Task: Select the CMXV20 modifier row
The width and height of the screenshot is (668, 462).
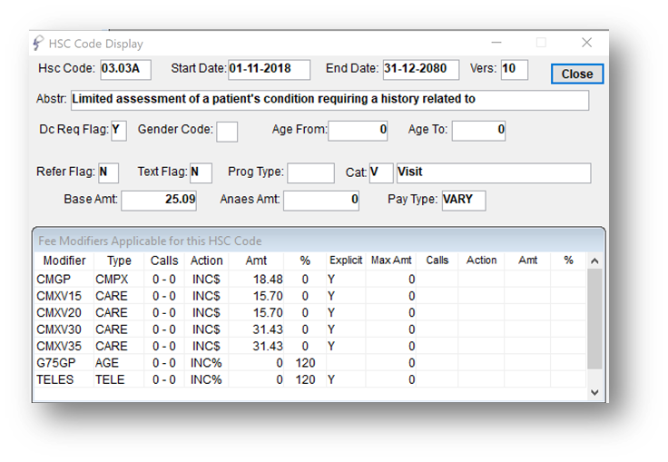Action: 310,313
